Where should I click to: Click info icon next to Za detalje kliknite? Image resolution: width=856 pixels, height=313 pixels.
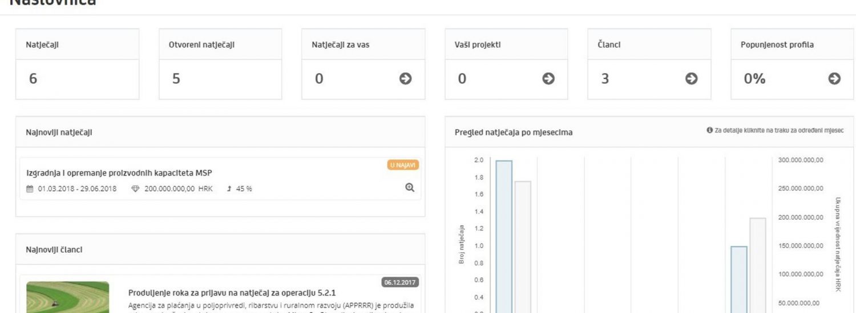[x=709, y=131]
